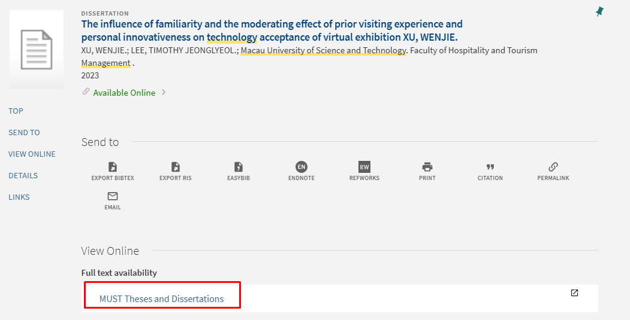
Task: Click the Print icon
Action: coord(427,167)
